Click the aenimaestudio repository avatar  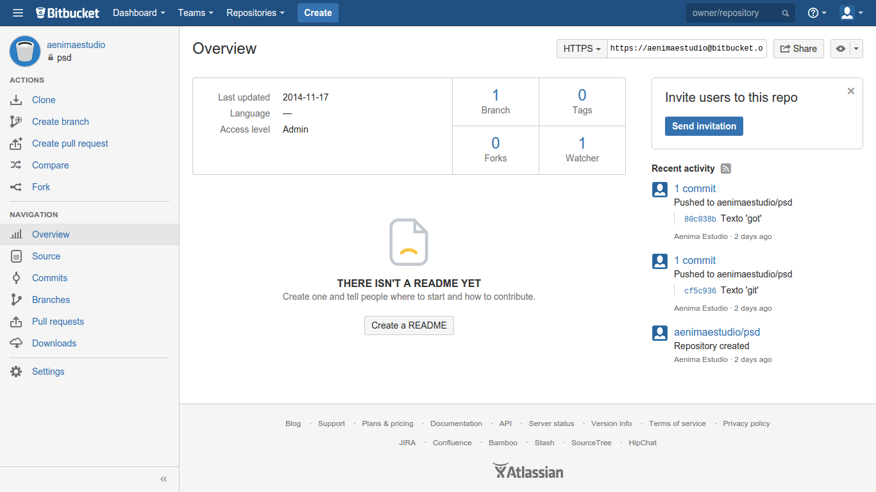click(25, 51)
